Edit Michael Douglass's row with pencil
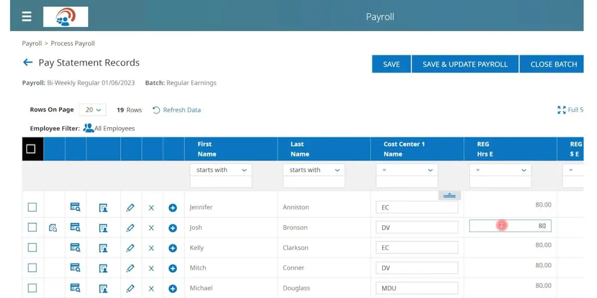 click(x=130, y=289)
